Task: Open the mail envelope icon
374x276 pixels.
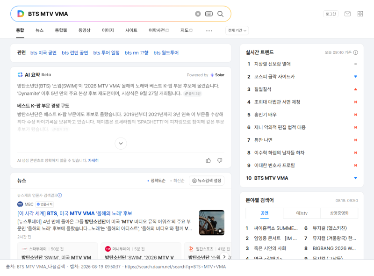Action: click(347, 14)
